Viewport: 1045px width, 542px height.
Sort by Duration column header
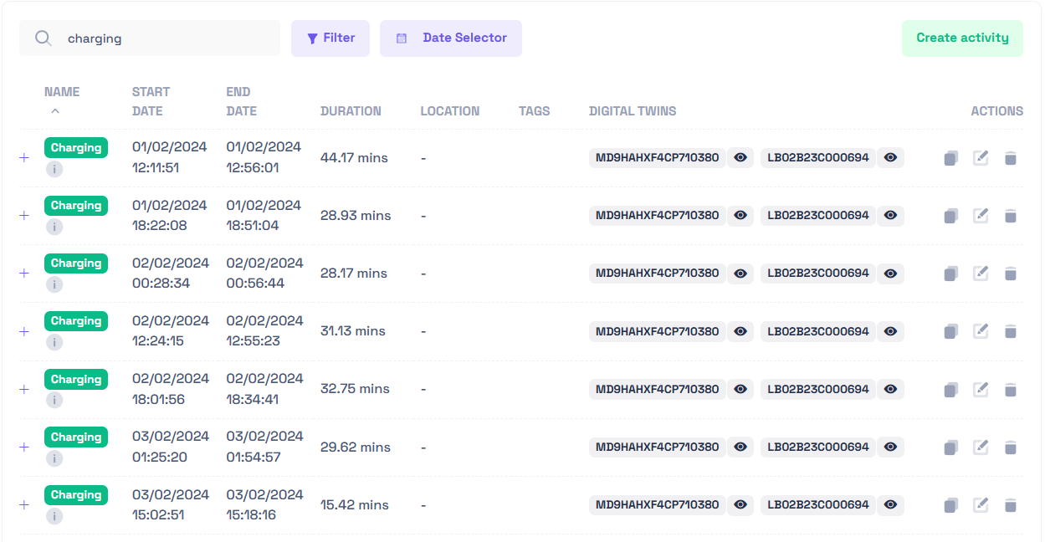(351, 111)
